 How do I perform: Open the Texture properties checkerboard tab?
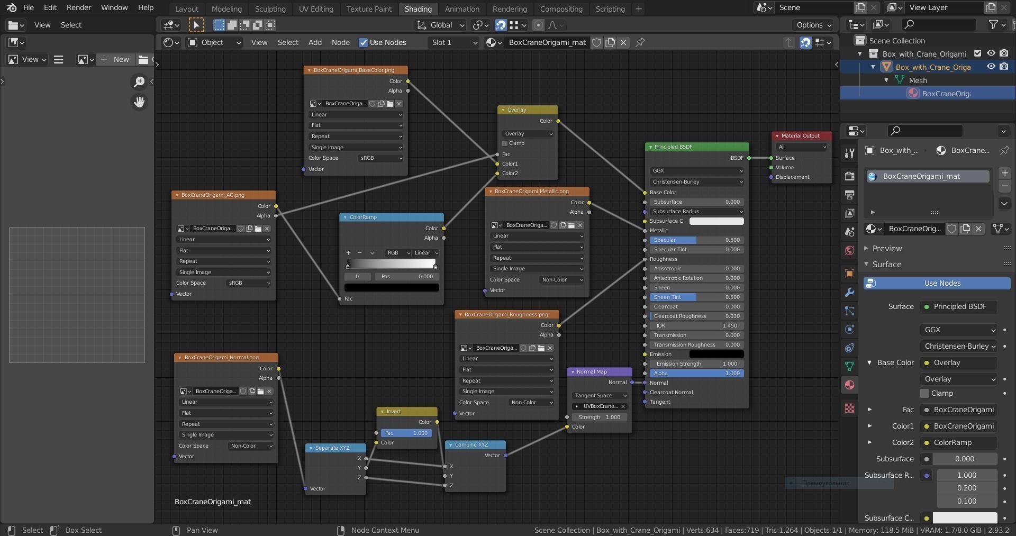tap(849, 408)
